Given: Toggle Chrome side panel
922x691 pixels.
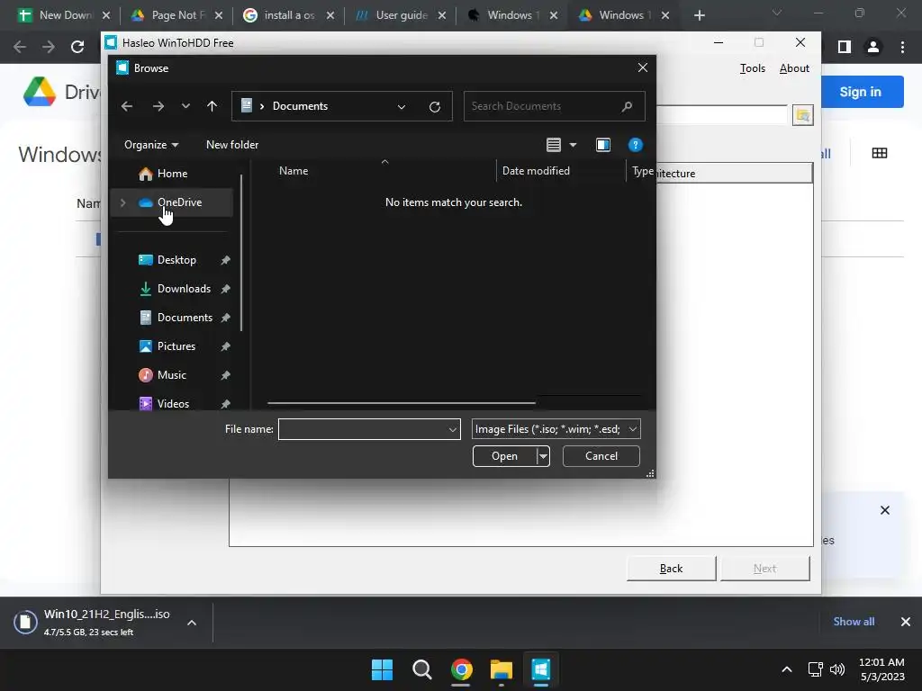Looking at the screenshot, I should 844,47.
